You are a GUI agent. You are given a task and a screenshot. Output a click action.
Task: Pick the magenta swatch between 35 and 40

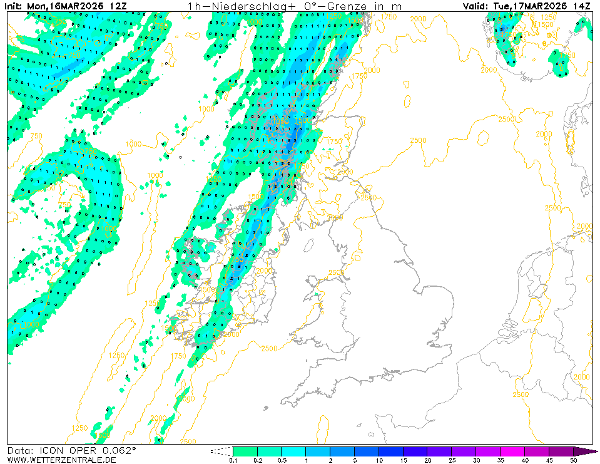[x=512, y=451]
